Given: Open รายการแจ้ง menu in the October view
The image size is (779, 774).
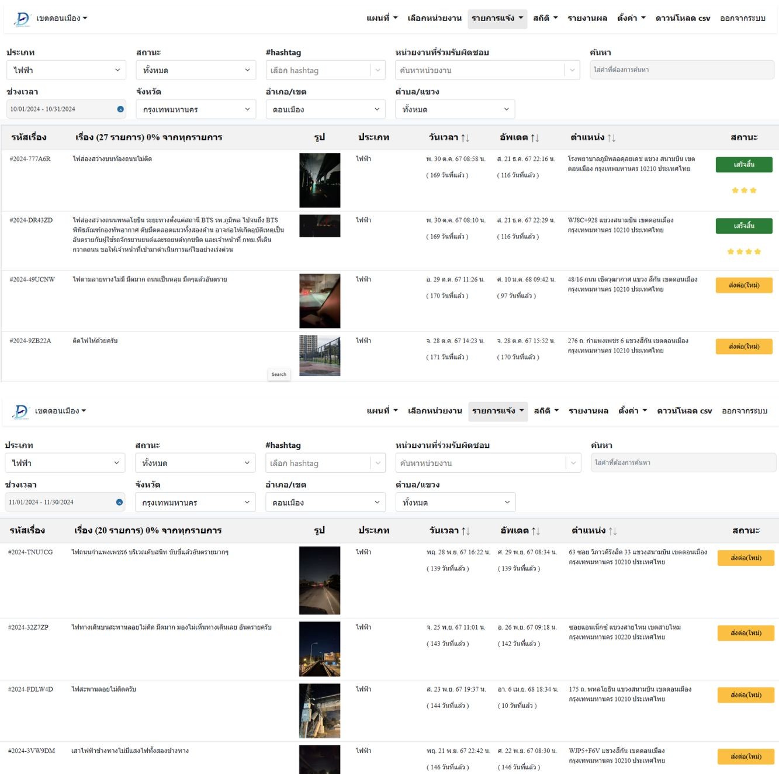Looking at the screenshot, I should [497, 18].
